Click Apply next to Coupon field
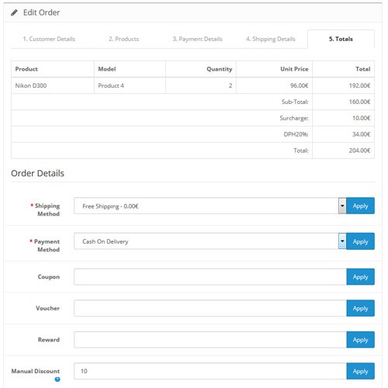 360,277
